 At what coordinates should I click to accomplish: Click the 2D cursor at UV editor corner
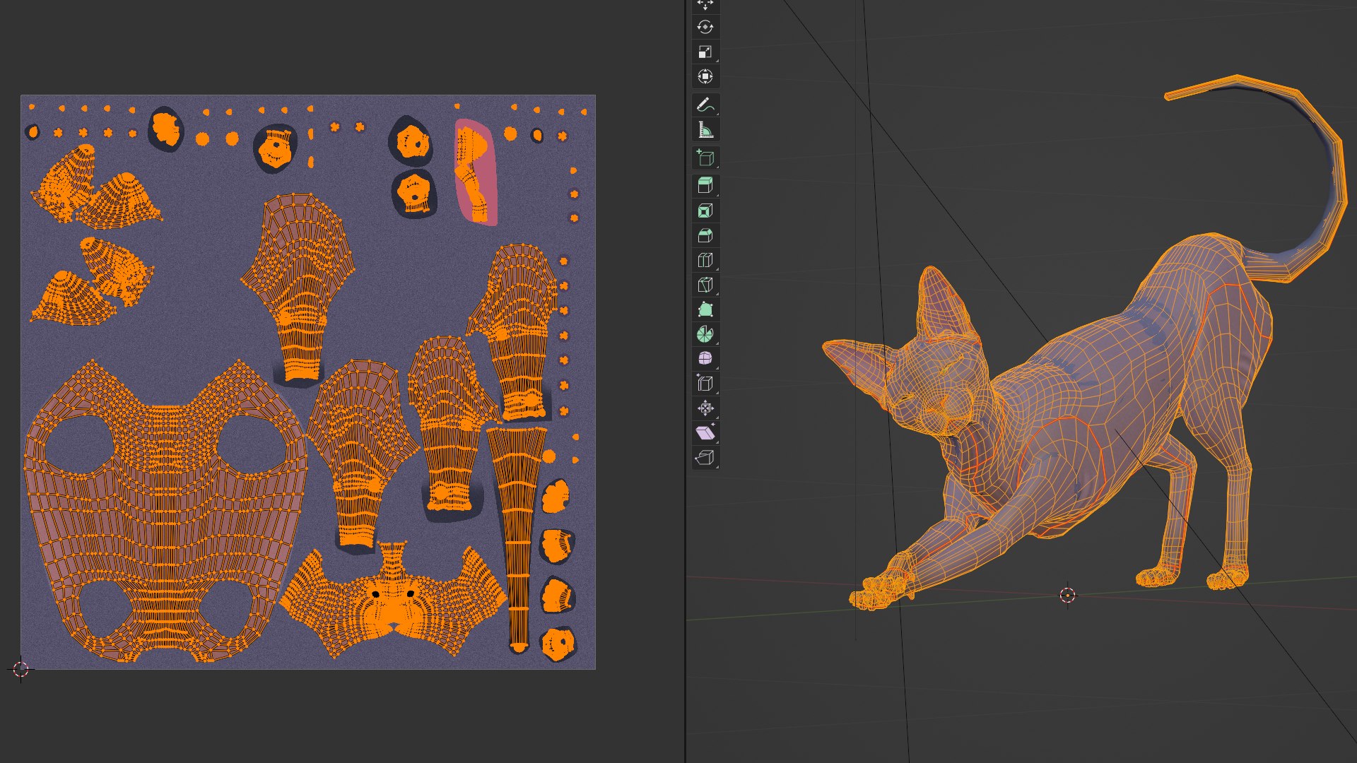pyautogui.click(x=20, y=669)
